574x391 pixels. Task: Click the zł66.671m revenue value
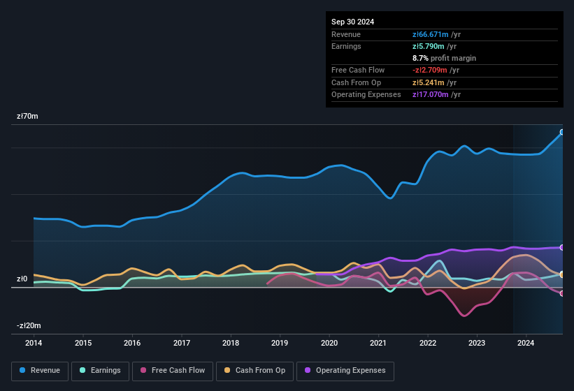pyautogui.click(x=430, y=34)
